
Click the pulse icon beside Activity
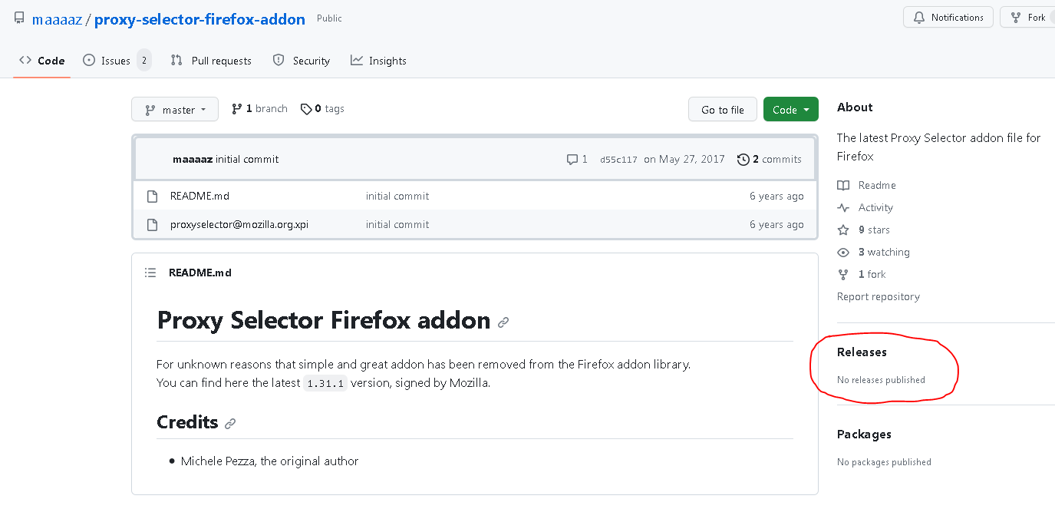click(843, 207)
